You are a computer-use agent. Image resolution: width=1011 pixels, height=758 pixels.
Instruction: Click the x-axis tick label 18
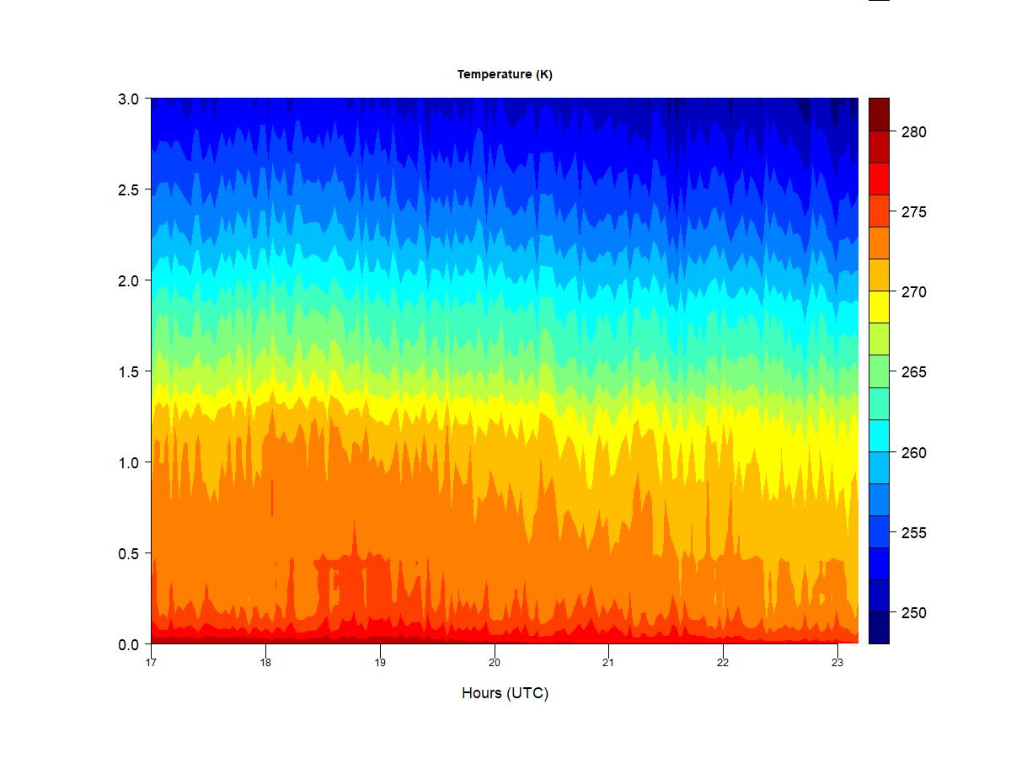pyautogui.click(x=265, y=662)
